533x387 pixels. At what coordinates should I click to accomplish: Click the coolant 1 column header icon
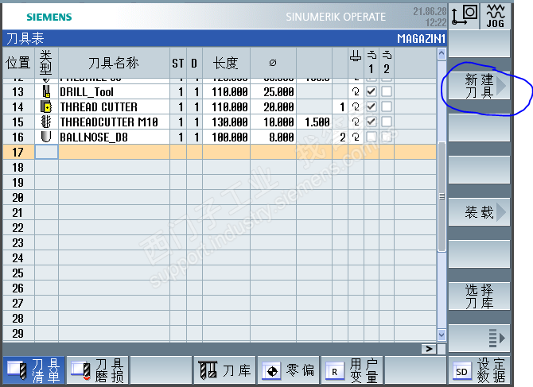pos(372,55)
